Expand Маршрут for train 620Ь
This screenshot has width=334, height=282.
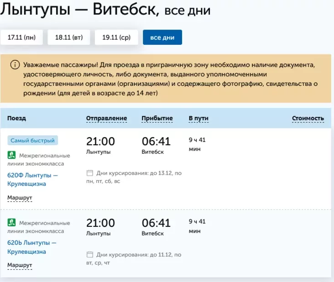click(20, 265)
